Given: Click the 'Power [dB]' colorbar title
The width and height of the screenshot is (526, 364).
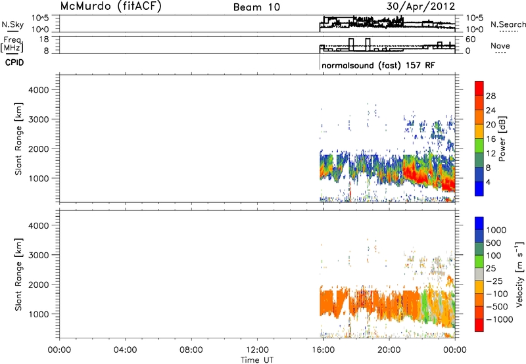Looking at the screenshot, I should pyautogui.click(x=502, y=139).
